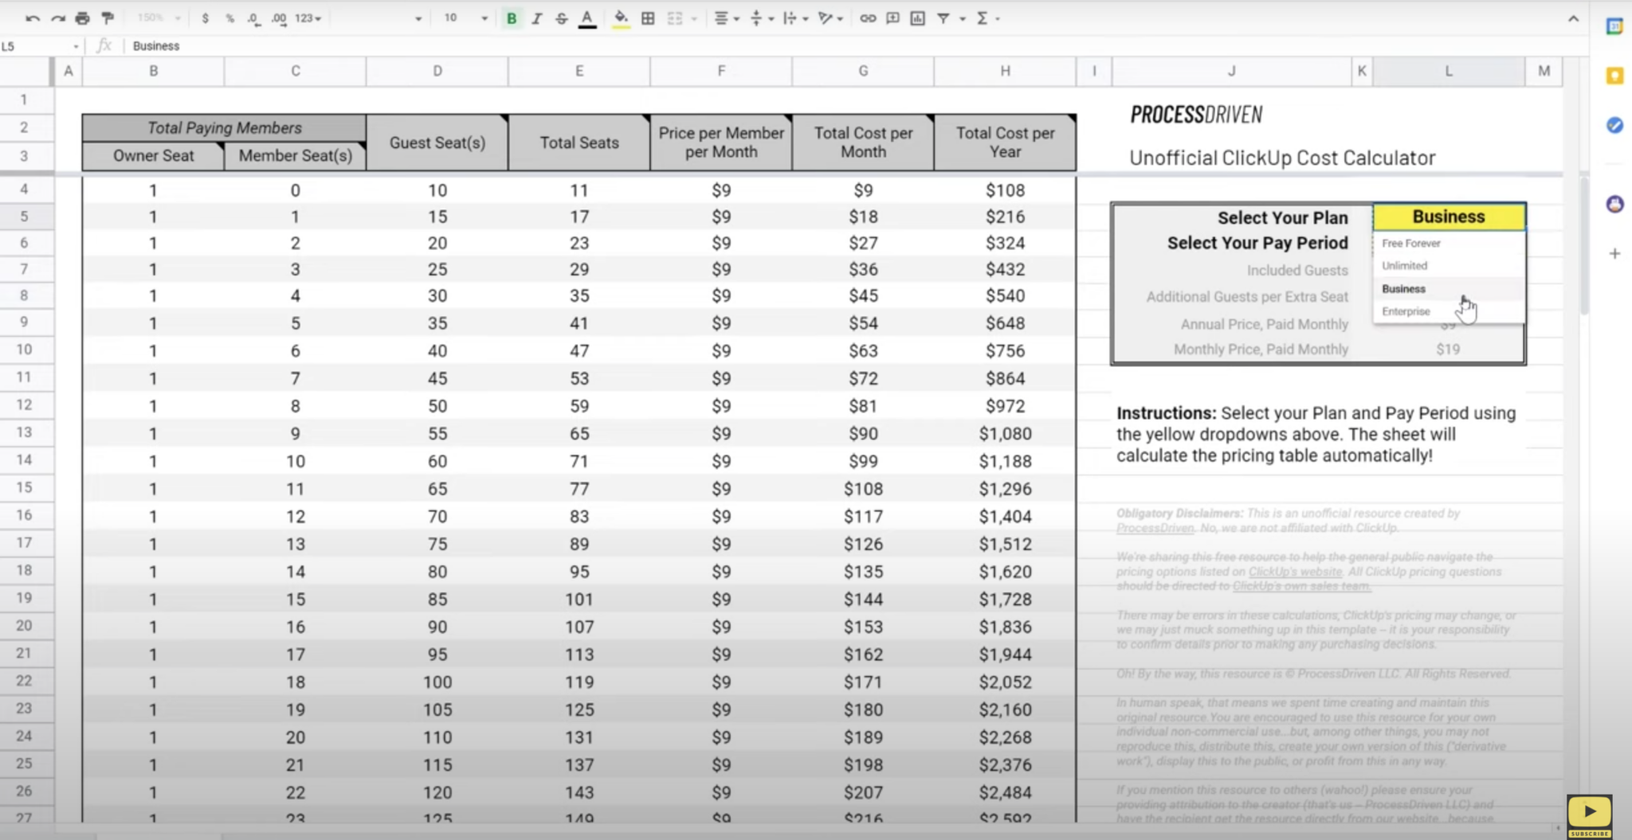Screen dimensions: 1632x840
Task: Open vertical align dropdown
Action: pyautogui.click(x=762, y=18)
